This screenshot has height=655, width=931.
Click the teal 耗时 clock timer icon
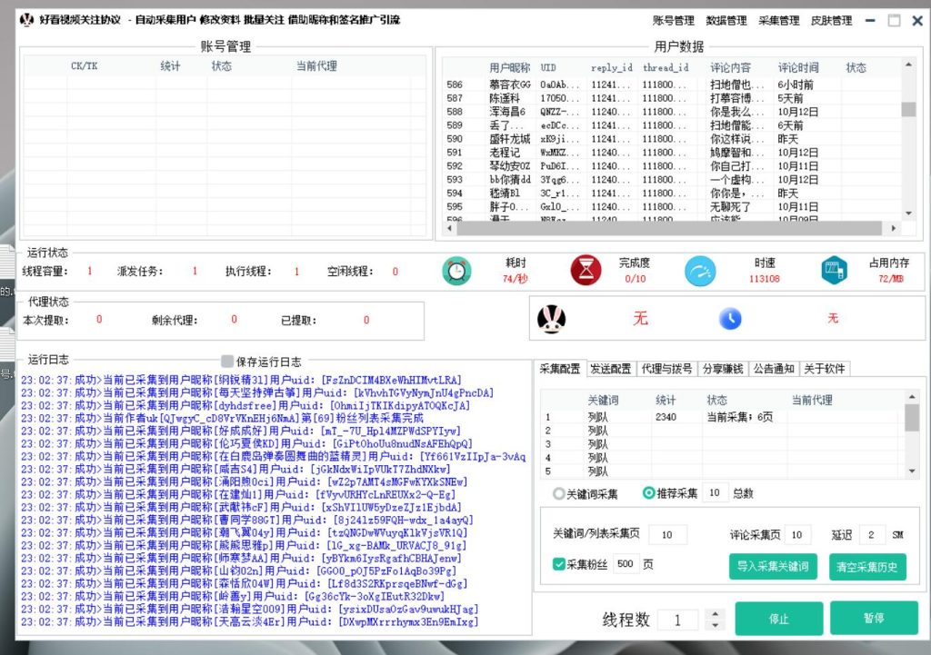click(457, 270)
